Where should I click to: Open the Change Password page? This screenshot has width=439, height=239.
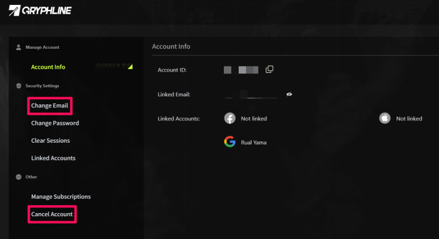coord(55,124)
